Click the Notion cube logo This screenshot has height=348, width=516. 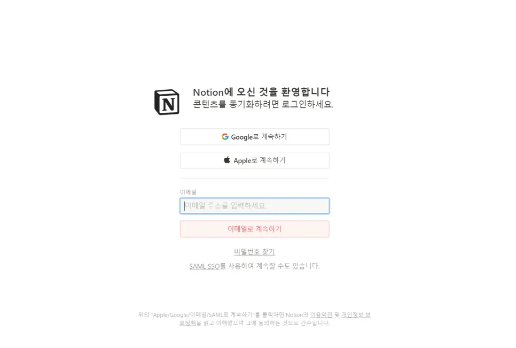167,102
